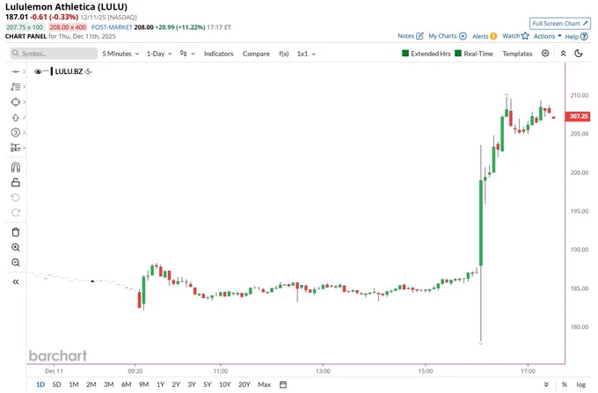
Task: Select the 1Y range tab
Action: pos(161,384)
